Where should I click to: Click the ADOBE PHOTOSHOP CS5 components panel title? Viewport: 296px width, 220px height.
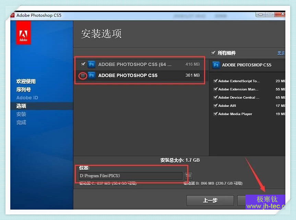point(247,65)
